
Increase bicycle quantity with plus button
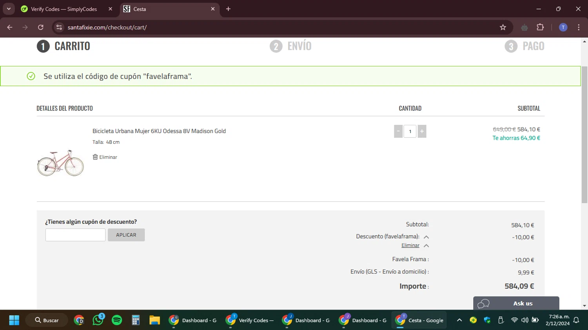point(422,132)
